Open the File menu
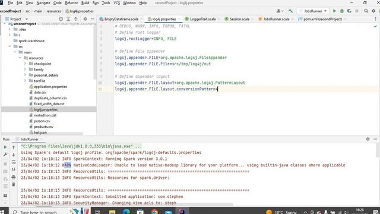The image size is (380, 214). coord(10,3)
